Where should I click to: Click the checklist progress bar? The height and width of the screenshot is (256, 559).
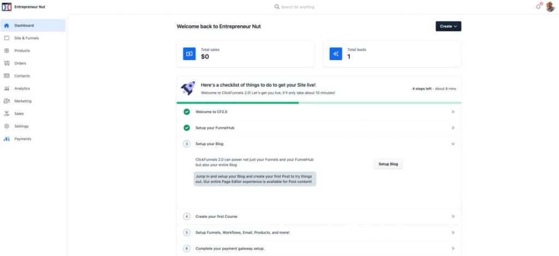click(319, 103)
